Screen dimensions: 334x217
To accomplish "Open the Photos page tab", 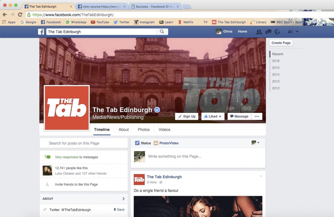I will pyautogui.click(x=144, y=130).
